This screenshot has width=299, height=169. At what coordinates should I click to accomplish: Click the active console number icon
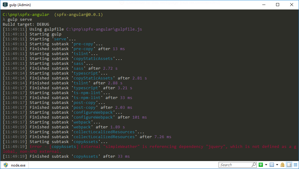(272, 165)
